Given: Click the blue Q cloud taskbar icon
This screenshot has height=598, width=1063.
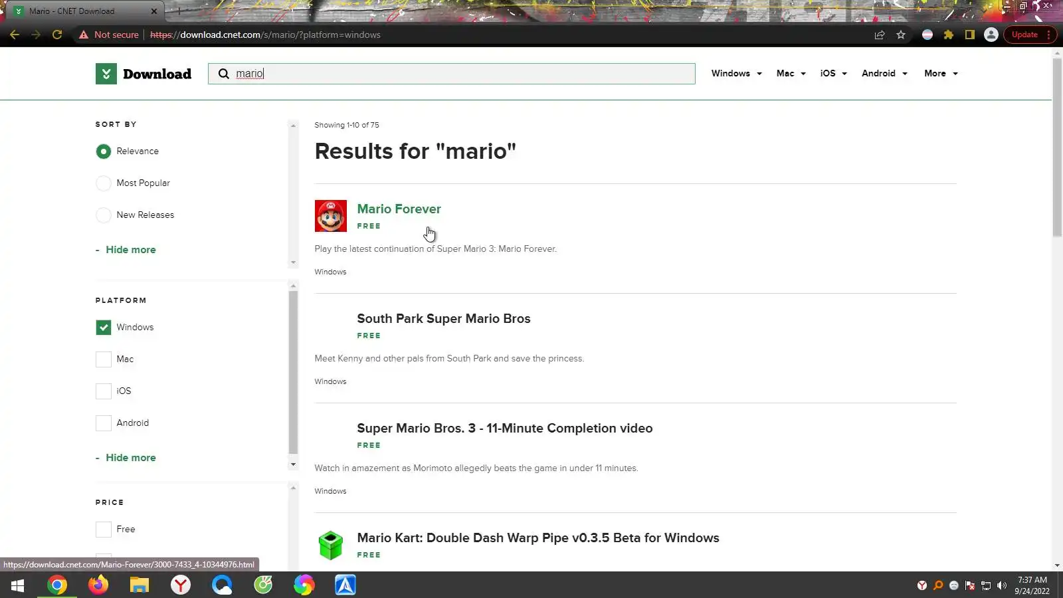Looking at the screenshot, I should (222, 585).
